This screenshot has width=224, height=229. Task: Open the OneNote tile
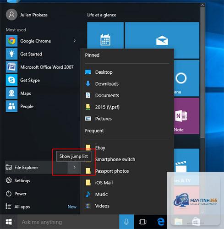pyautogui.click(x=186, y=116)
